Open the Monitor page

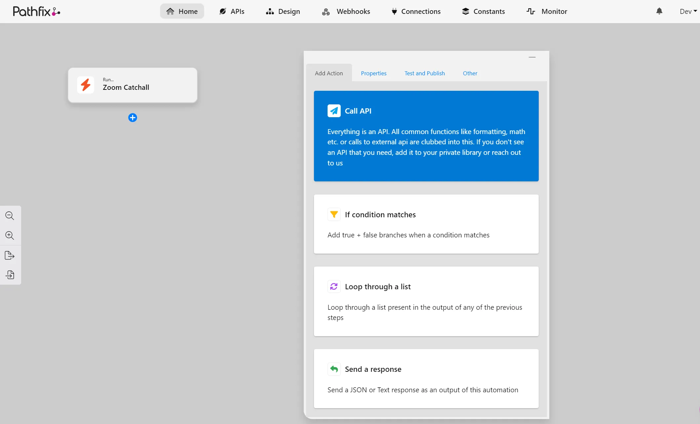(x=547, y=11)
